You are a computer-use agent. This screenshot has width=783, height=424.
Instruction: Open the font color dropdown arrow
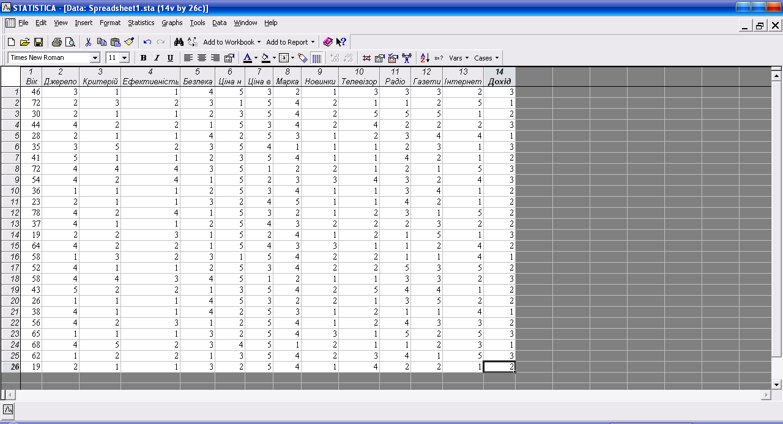click(256, 58)
